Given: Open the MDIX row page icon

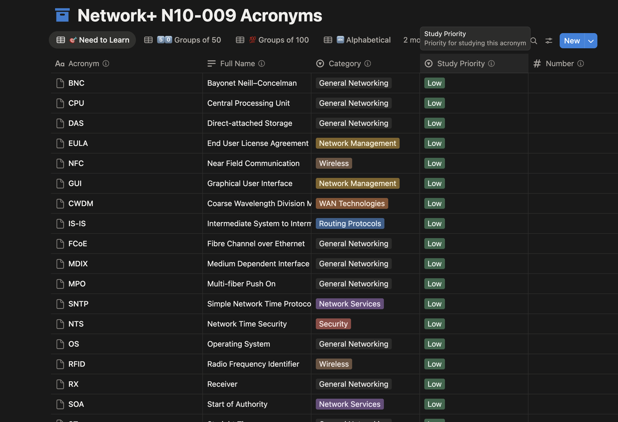Looking at the screenshot, I should click(60, 264).
